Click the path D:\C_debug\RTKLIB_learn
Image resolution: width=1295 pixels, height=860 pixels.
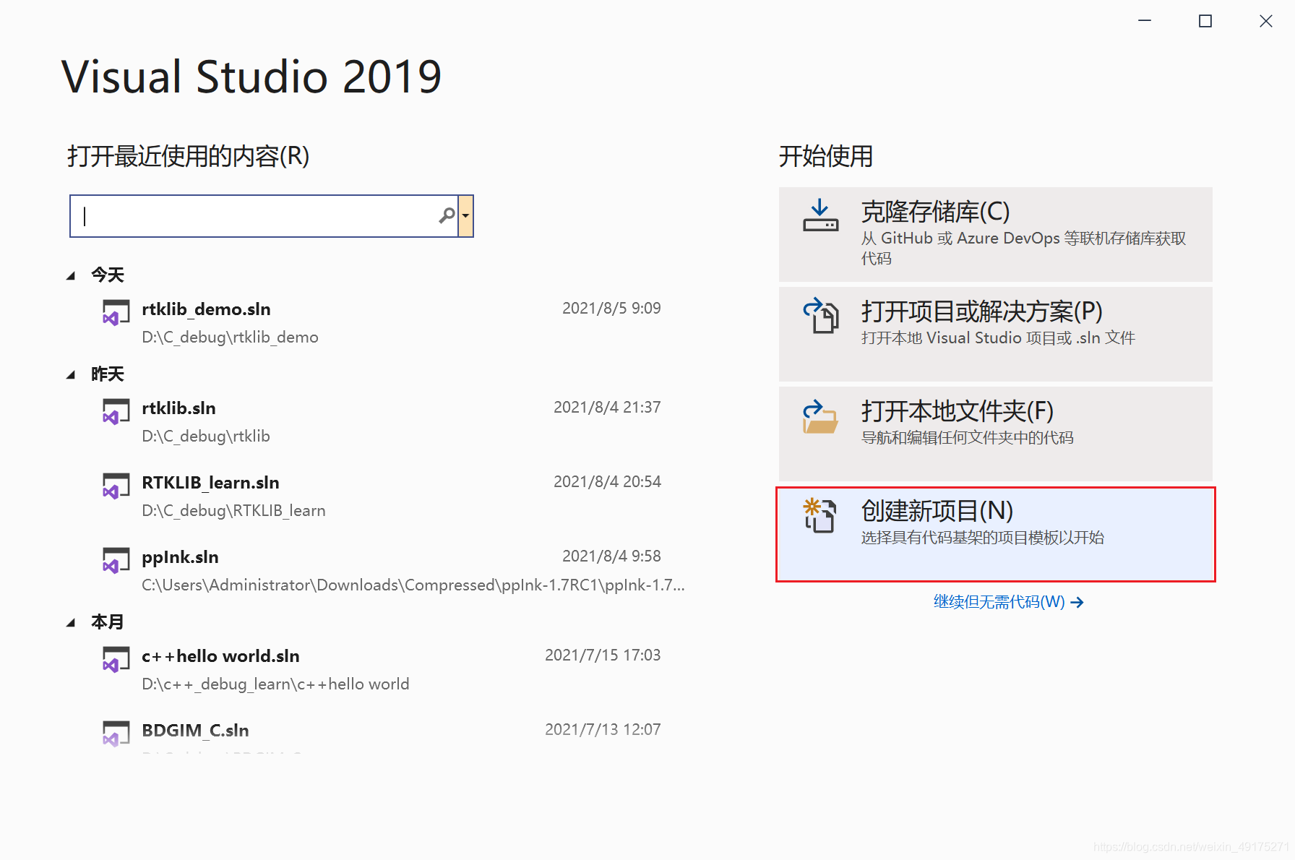click(233, 511)
